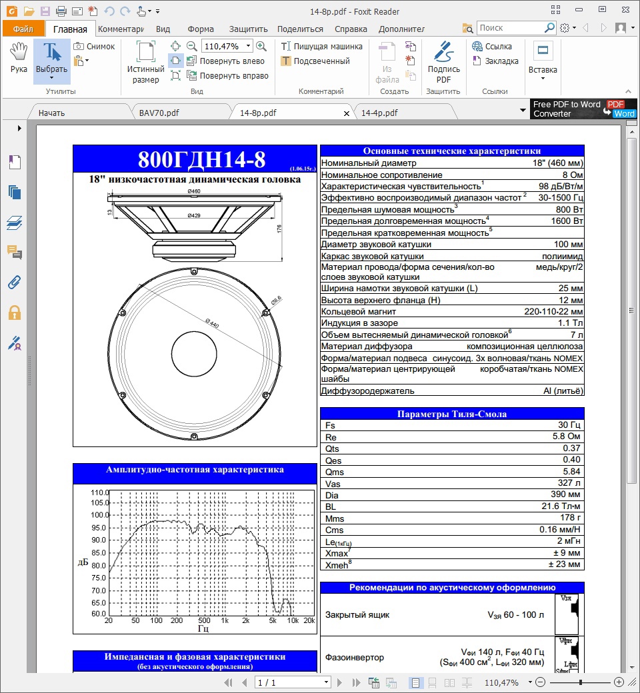This screenshot has width=640, height=693.
Task: Switch to the Поделиться ribbon tab
Action: (300, 29)
